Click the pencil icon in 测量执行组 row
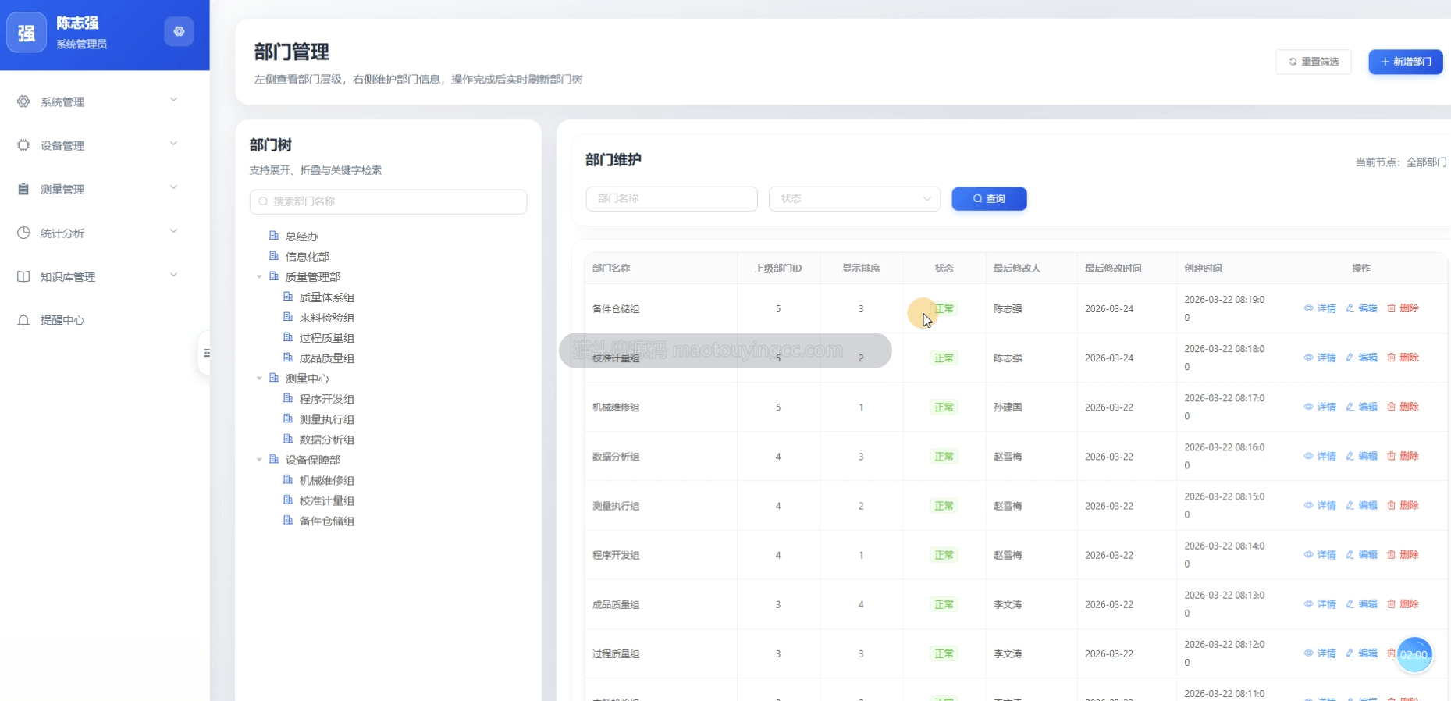The width and height of the screenshot is (1451, 701). click(x=1350, y=505)
